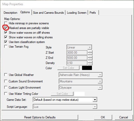Disable Use item classification system

pyautogui.click(x=6, y=42)
